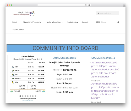131x111 pixels.
Task: Click Powered by Masjidal link
Action: (28, 101)
